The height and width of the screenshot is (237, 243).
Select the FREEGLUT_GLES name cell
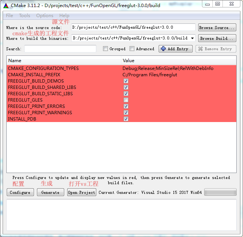25,100
